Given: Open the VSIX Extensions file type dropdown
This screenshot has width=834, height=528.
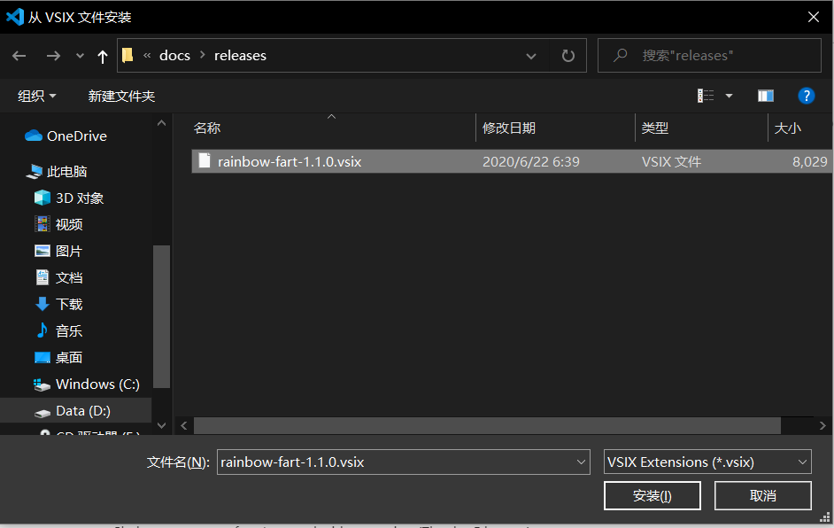Looking at the screenshot, I should click(707, 462).
